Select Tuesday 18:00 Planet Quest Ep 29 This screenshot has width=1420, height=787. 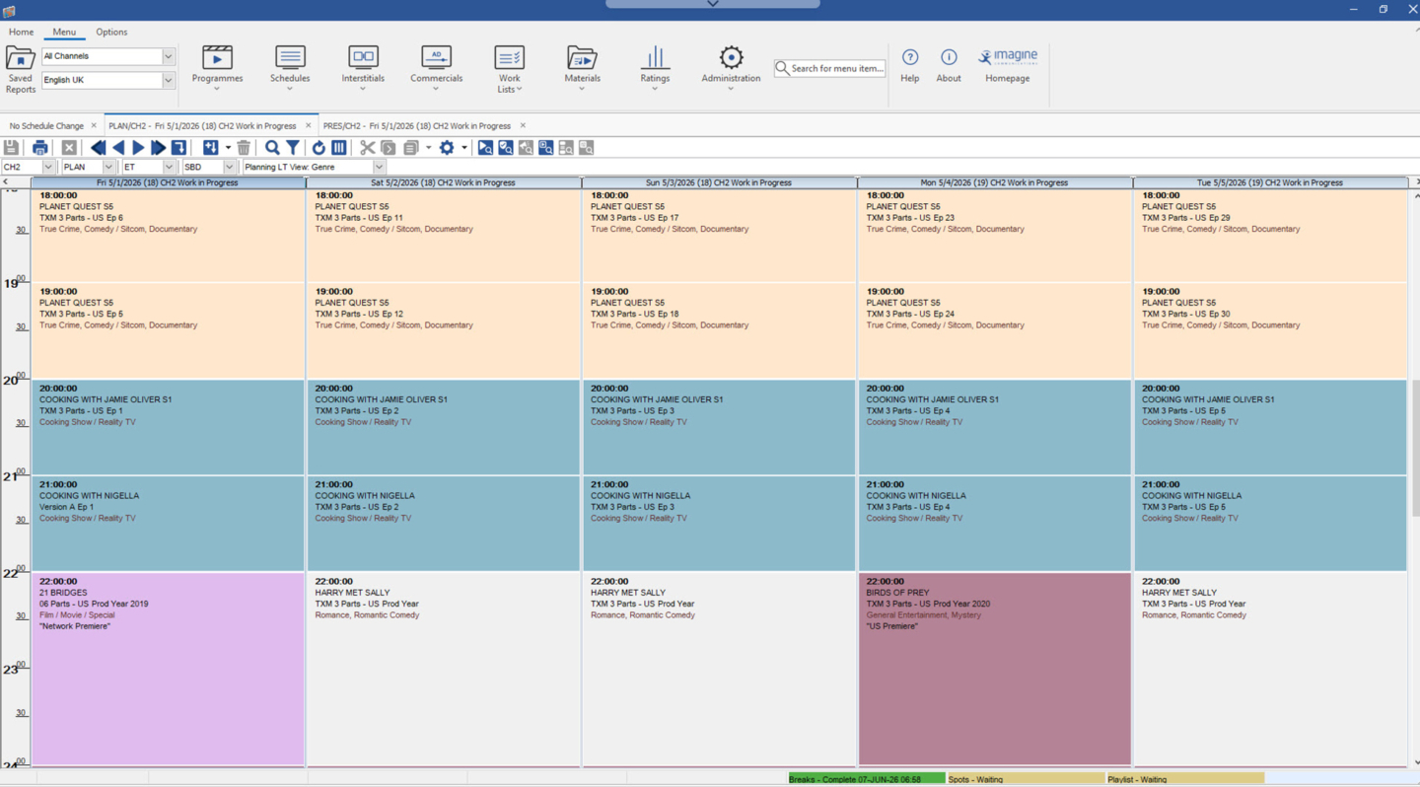pyautogui.click(x=1271, y=235)
